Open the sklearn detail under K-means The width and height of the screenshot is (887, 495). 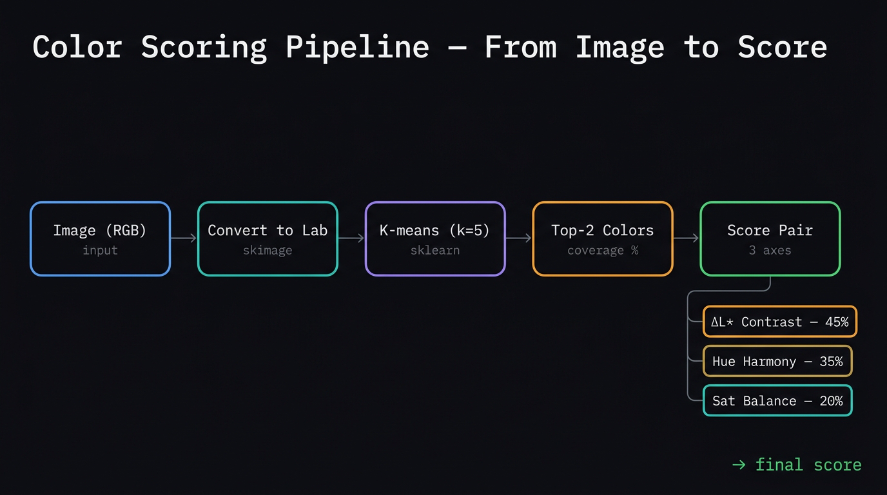point(434,250)
